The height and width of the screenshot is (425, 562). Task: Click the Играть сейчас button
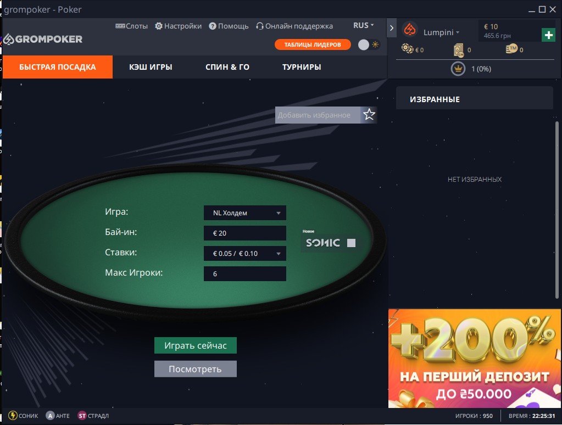point(196,345)
